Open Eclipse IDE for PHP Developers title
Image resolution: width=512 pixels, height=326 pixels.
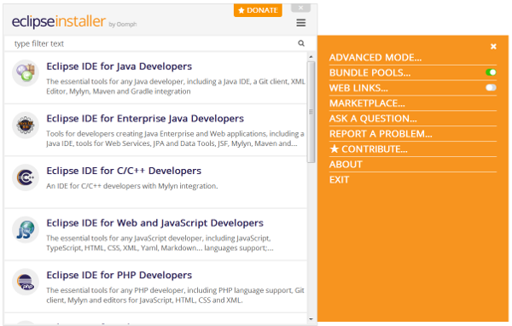click(x=119, y=275)
